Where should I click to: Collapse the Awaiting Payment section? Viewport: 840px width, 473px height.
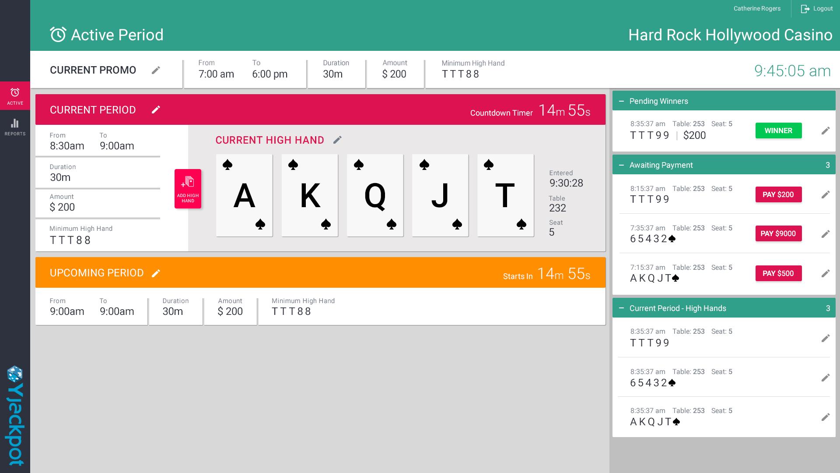point(621,165)
